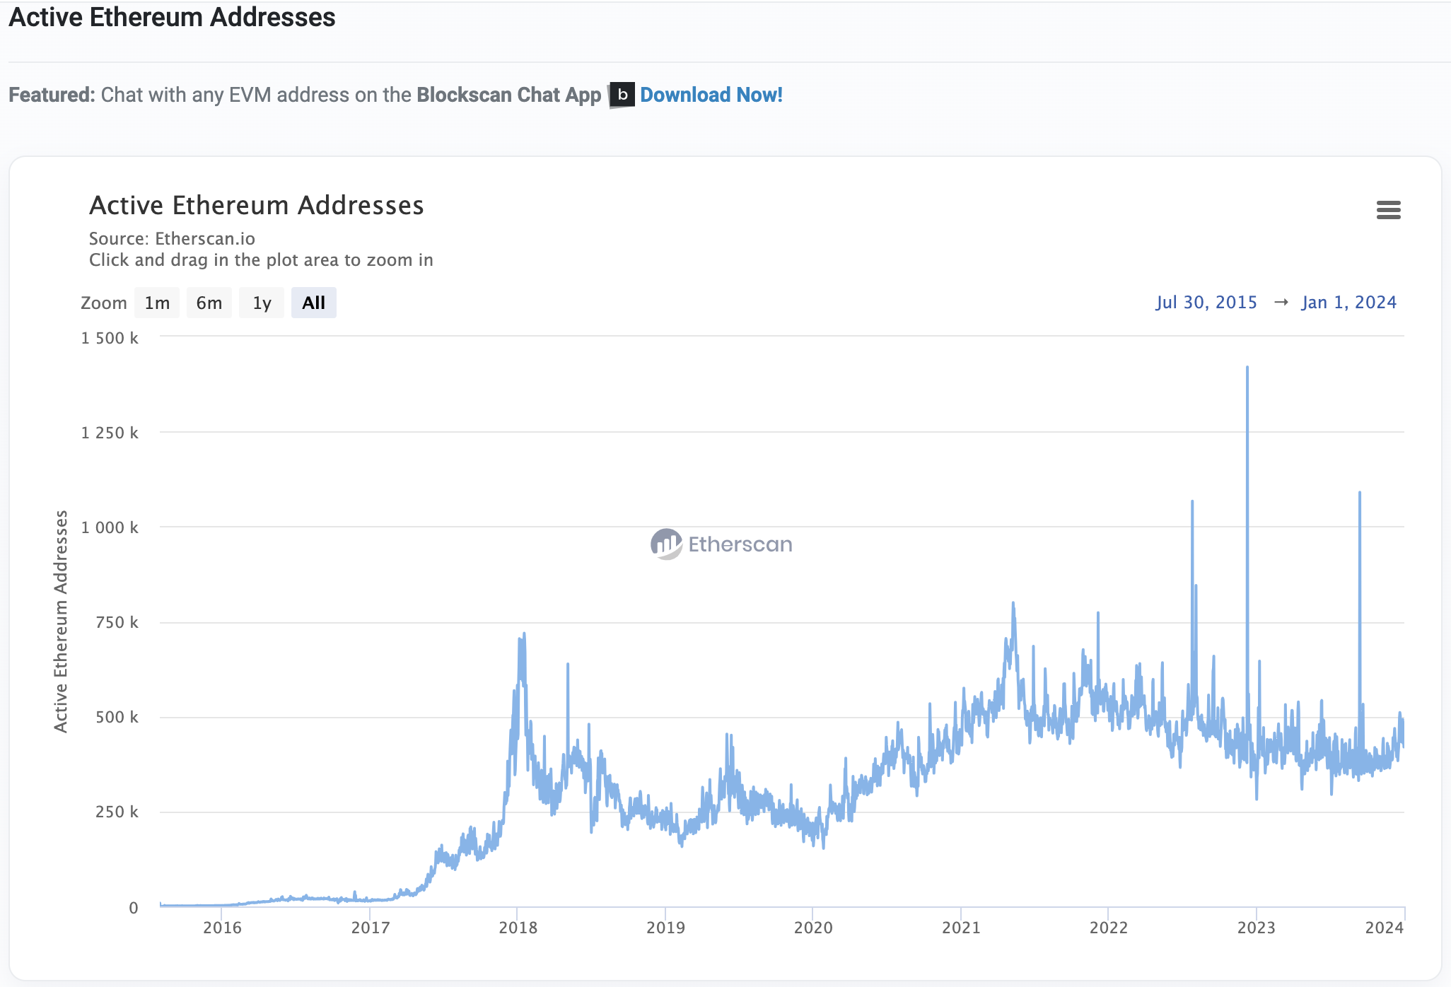This screenshot has width=1451, height=987.
Task: Click the early 2018 peak on chart
Action: [523, 636]
